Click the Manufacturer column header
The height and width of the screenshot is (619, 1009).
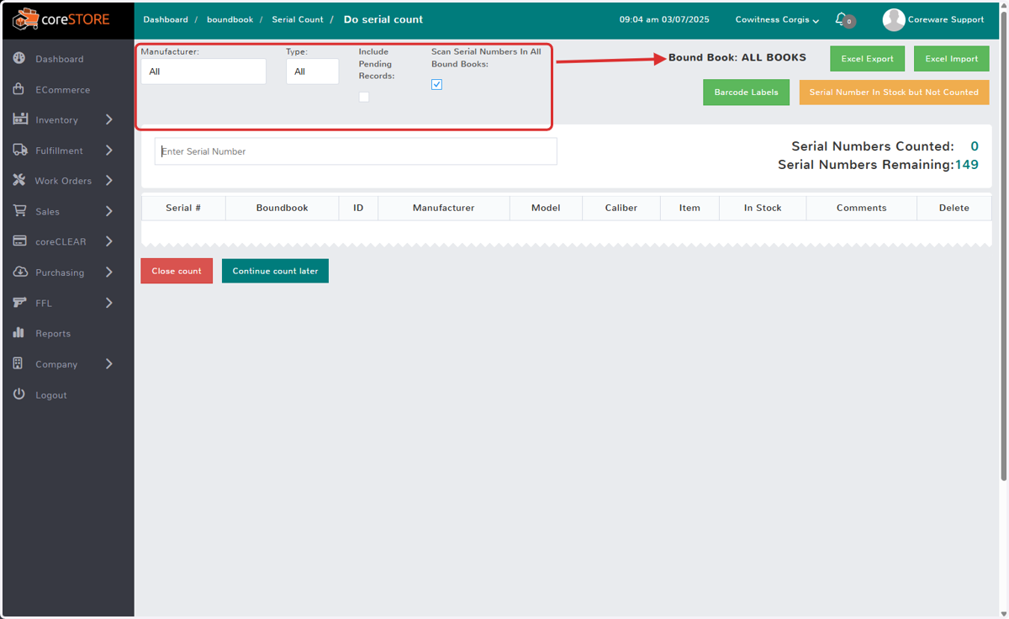pyautogui.click(x=443, y=208)
